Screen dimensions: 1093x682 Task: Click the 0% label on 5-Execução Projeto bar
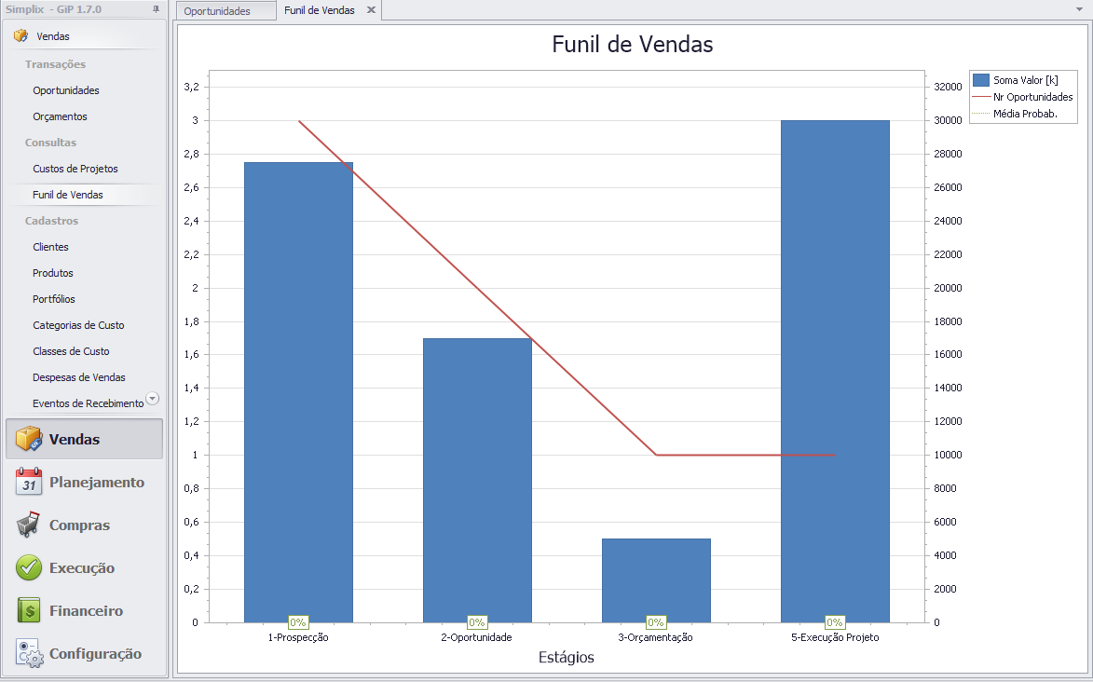click(834, 622)
